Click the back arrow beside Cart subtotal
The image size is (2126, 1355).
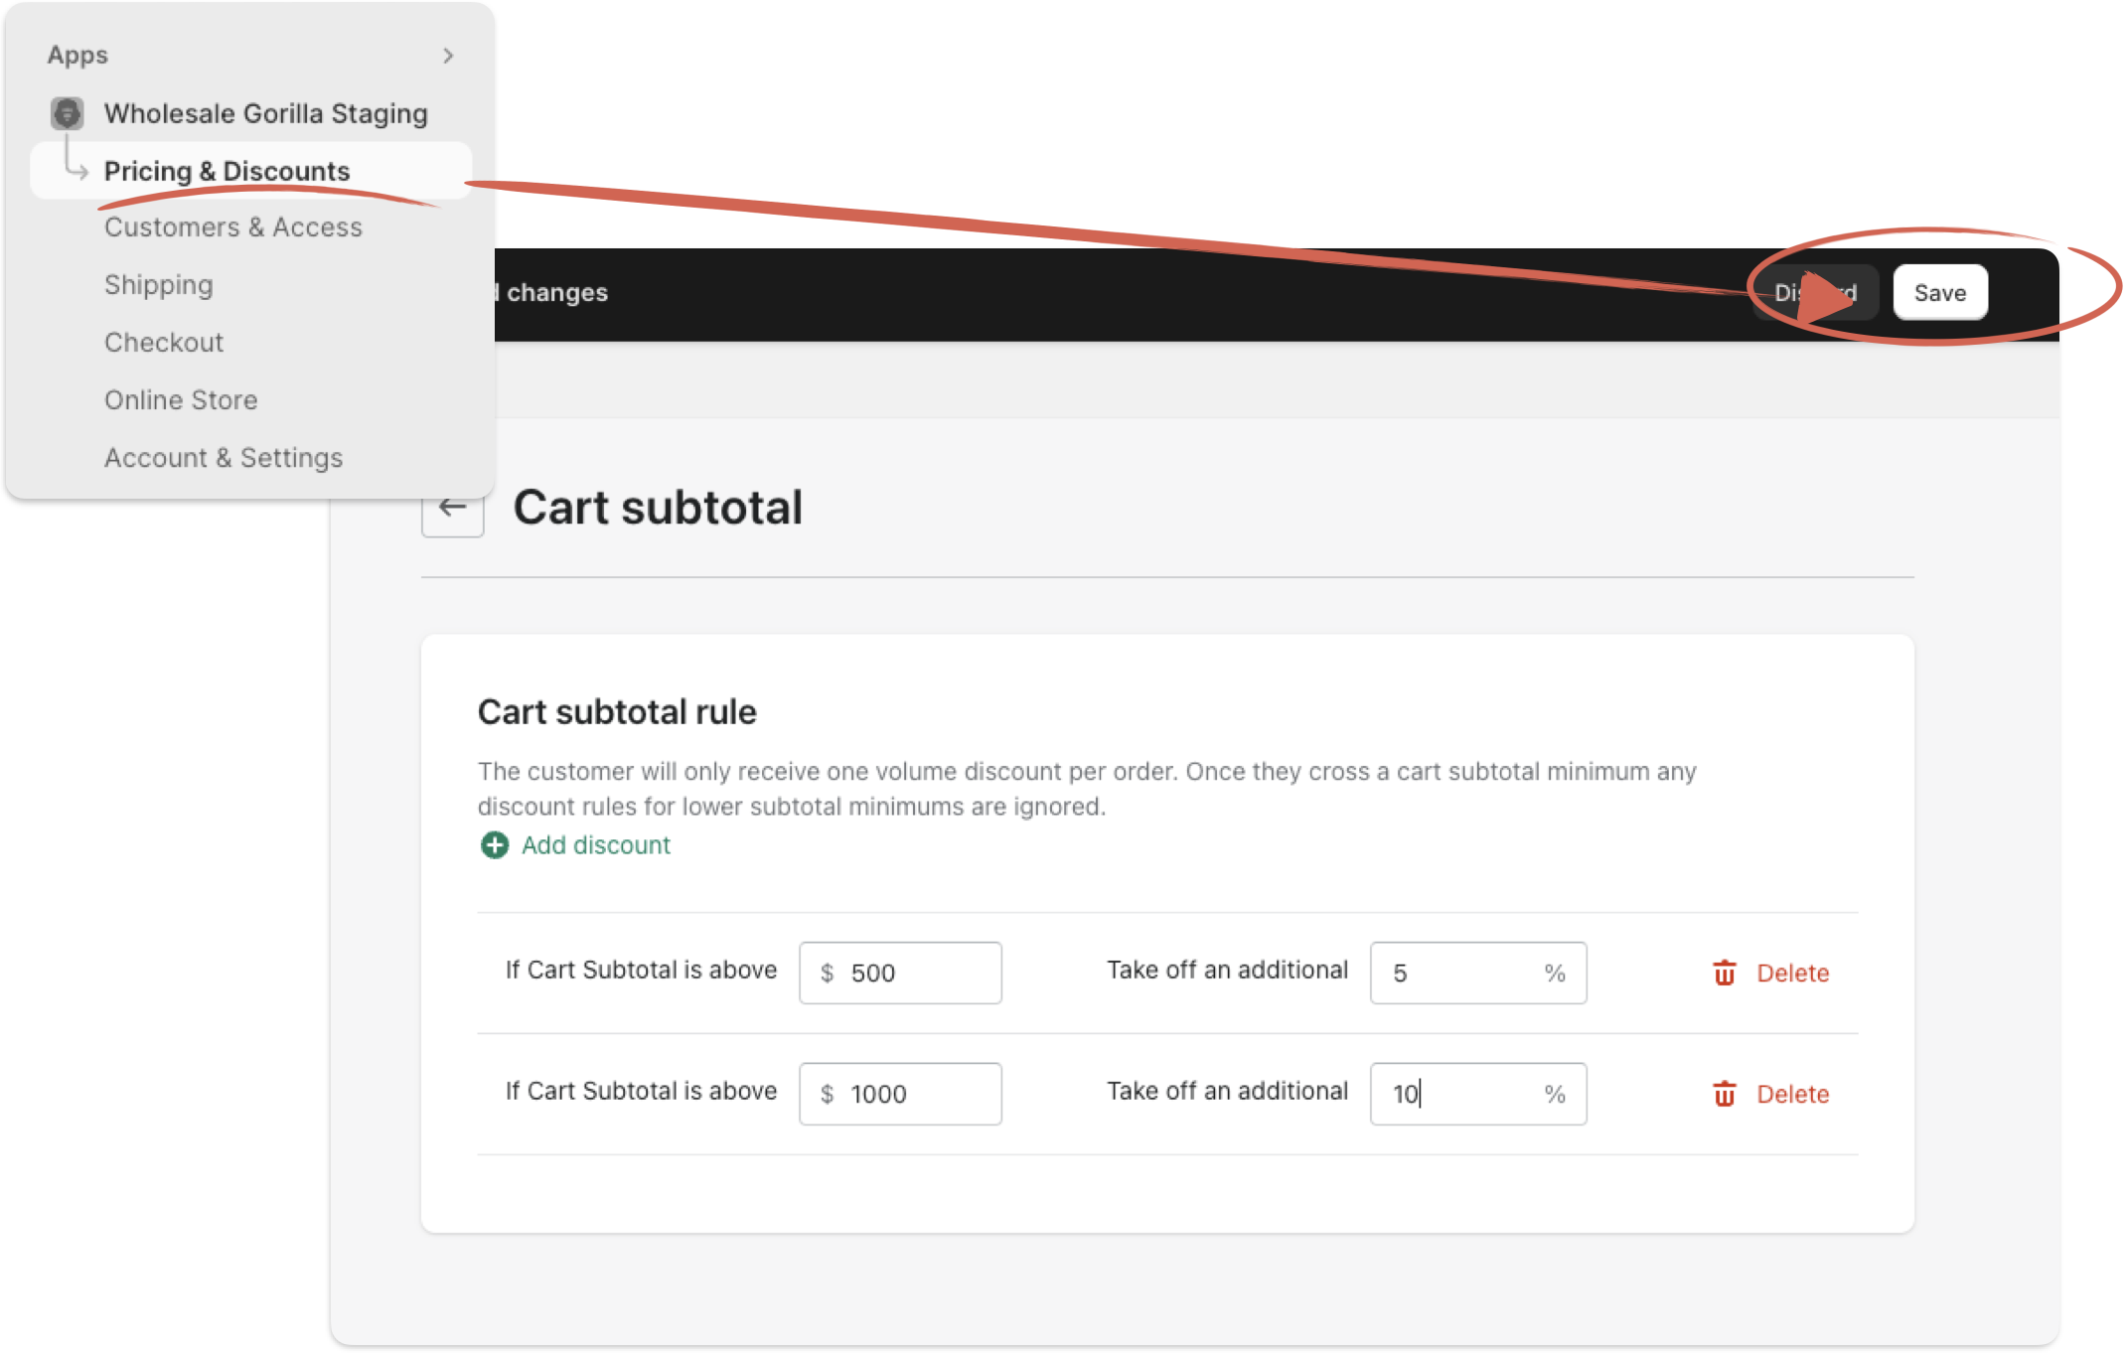[453, 509]
